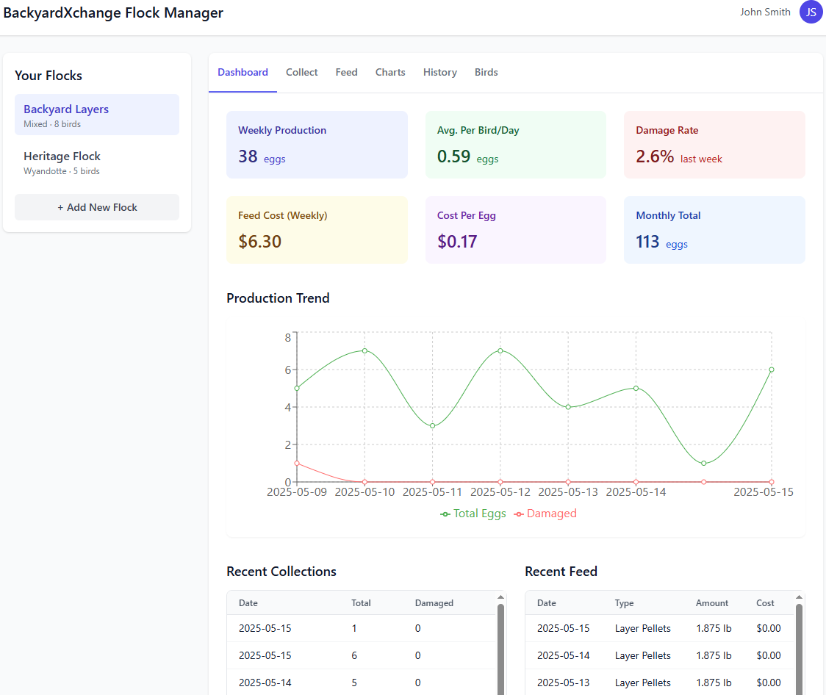
Task: Click the Type column header in Recent Feed
Action: click(624, 603)
